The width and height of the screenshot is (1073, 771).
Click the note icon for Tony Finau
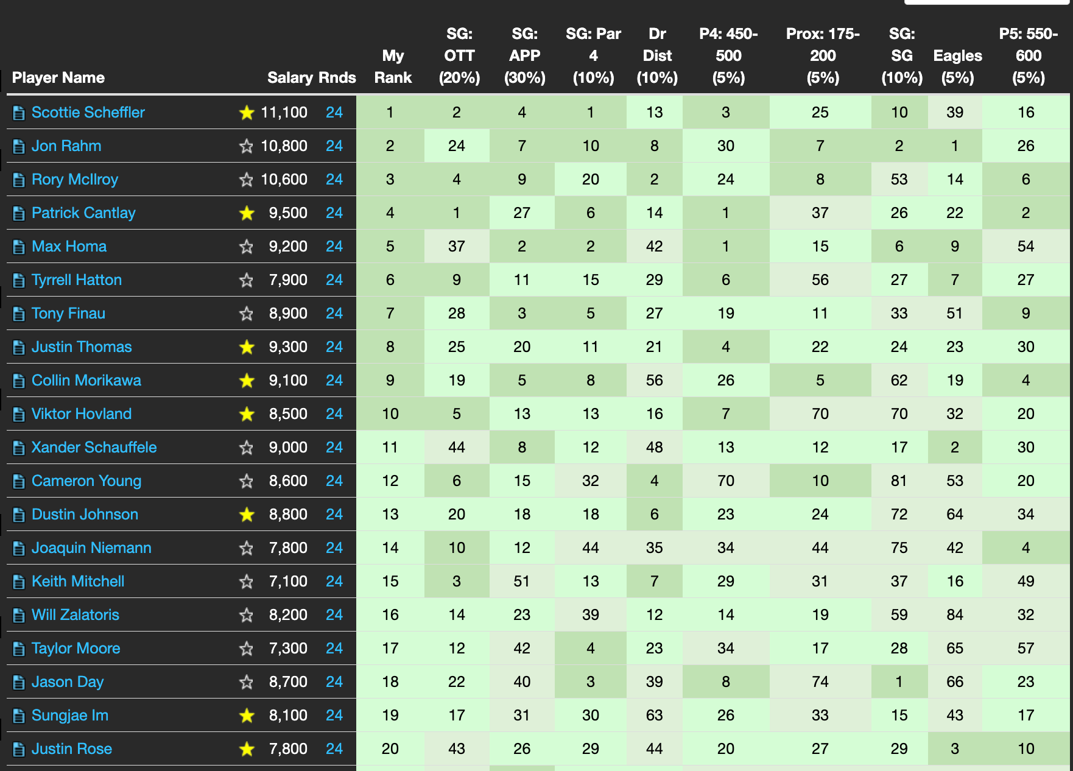tap(18, 313)
